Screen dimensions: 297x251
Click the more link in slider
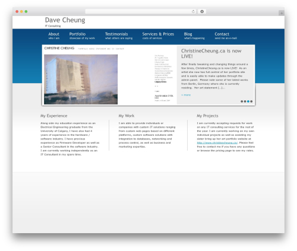pos(186,95)
